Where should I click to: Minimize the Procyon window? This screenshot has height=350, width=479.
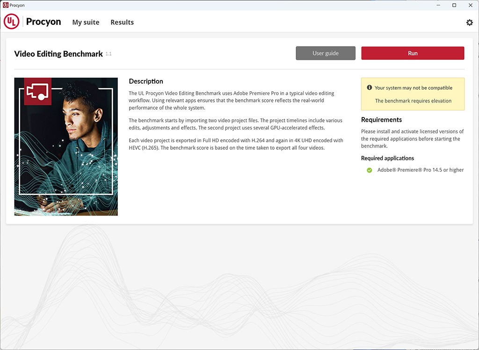click(x=438, y=5)
